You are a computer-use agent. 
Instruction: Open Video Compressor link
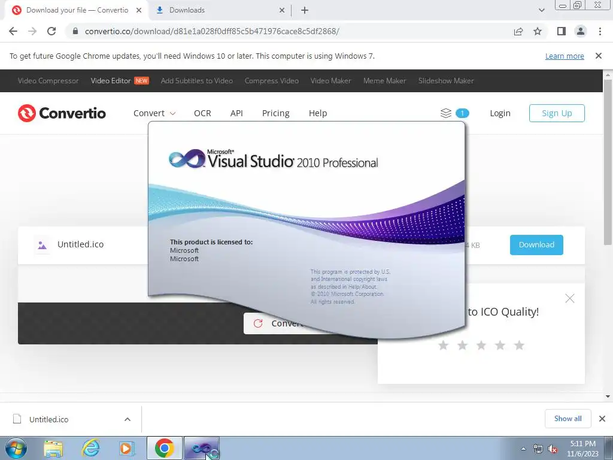[48, 81]
